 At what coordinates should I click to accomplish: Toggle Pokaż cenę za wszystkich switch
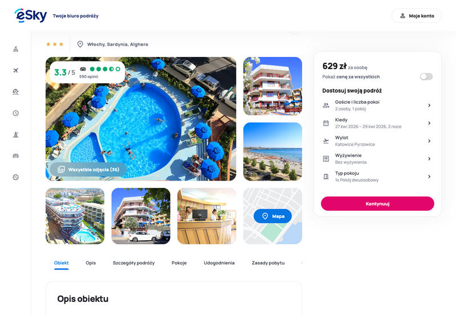pyautogui.click(x=426, y=76)
